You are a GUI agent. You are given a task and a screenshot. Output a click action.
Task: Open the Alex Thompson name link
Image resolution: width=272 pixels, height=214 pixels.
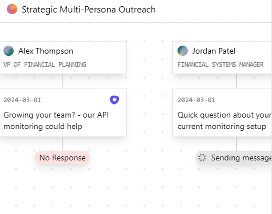[x=46, y=51]
